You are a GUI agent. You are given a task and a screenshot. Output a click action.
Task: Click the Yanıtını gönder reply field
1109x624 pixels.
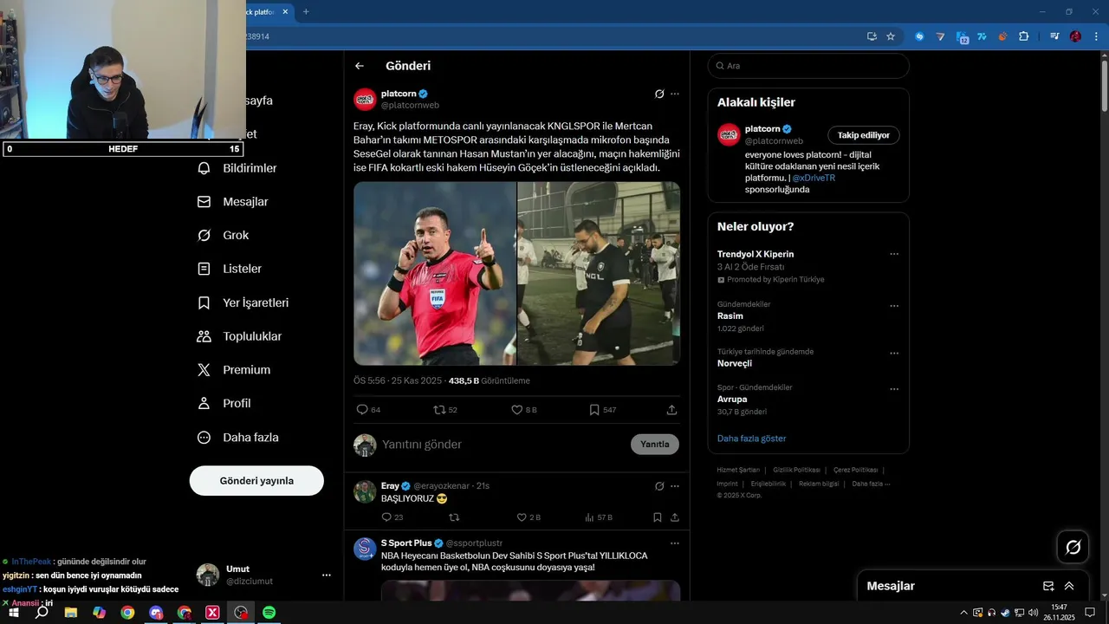click(503, 445)
